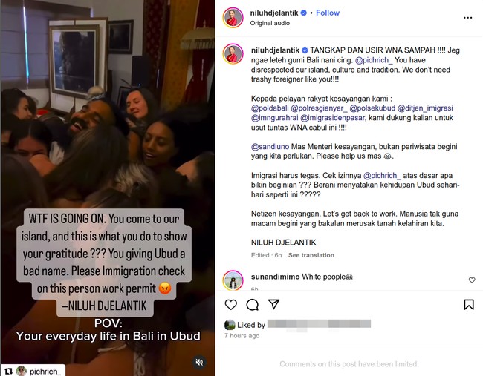Open sunandimimo commenter avatar
Viewport: 483px width, 376px height.
coord(233,280)
